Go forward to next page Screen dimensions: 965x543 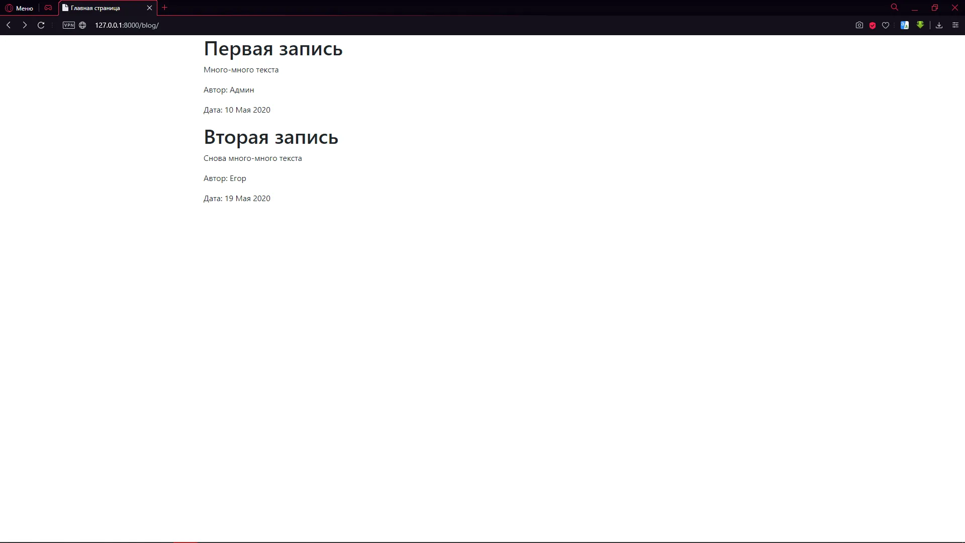(25, 25)
